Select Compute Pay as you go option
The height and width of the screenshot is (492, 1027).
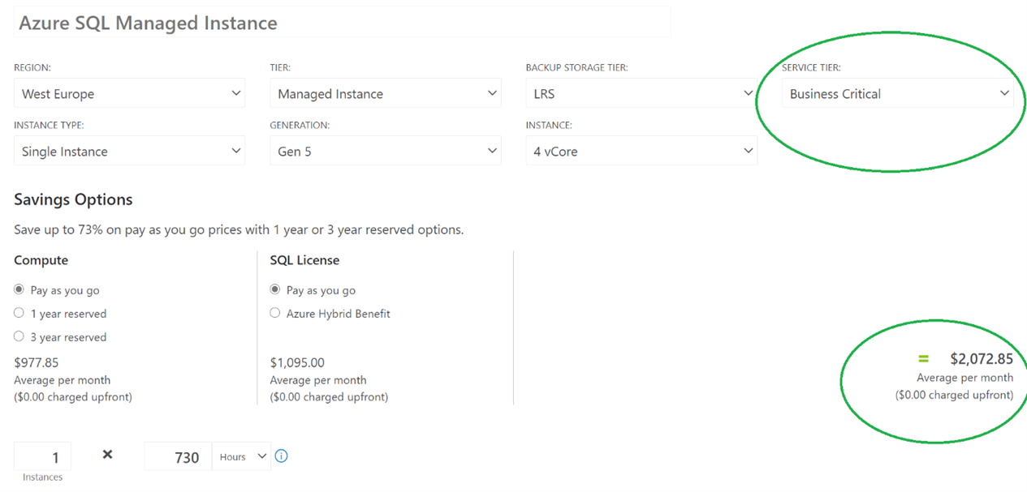click(x=19, y=289)
